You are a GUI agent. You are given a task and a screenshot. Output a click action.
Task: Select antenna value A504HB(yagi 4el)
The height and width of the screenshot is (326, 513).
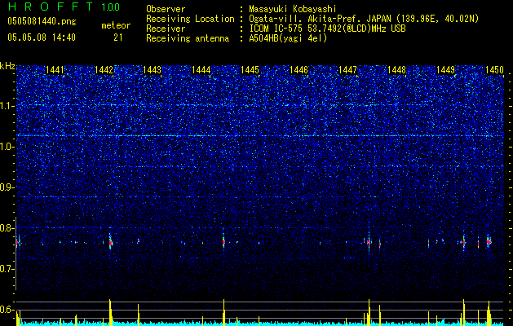288,38
